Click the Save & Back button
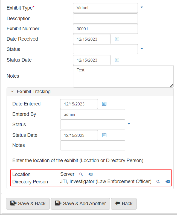The height and width of the screenshot is (215, 177). point(28,204)
